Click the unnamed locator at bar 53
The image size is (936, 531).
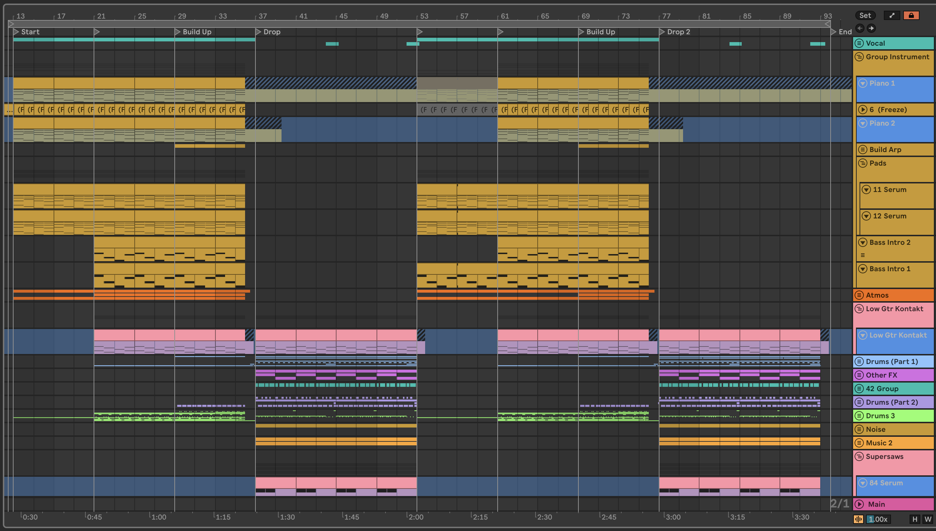click(420, 32)
